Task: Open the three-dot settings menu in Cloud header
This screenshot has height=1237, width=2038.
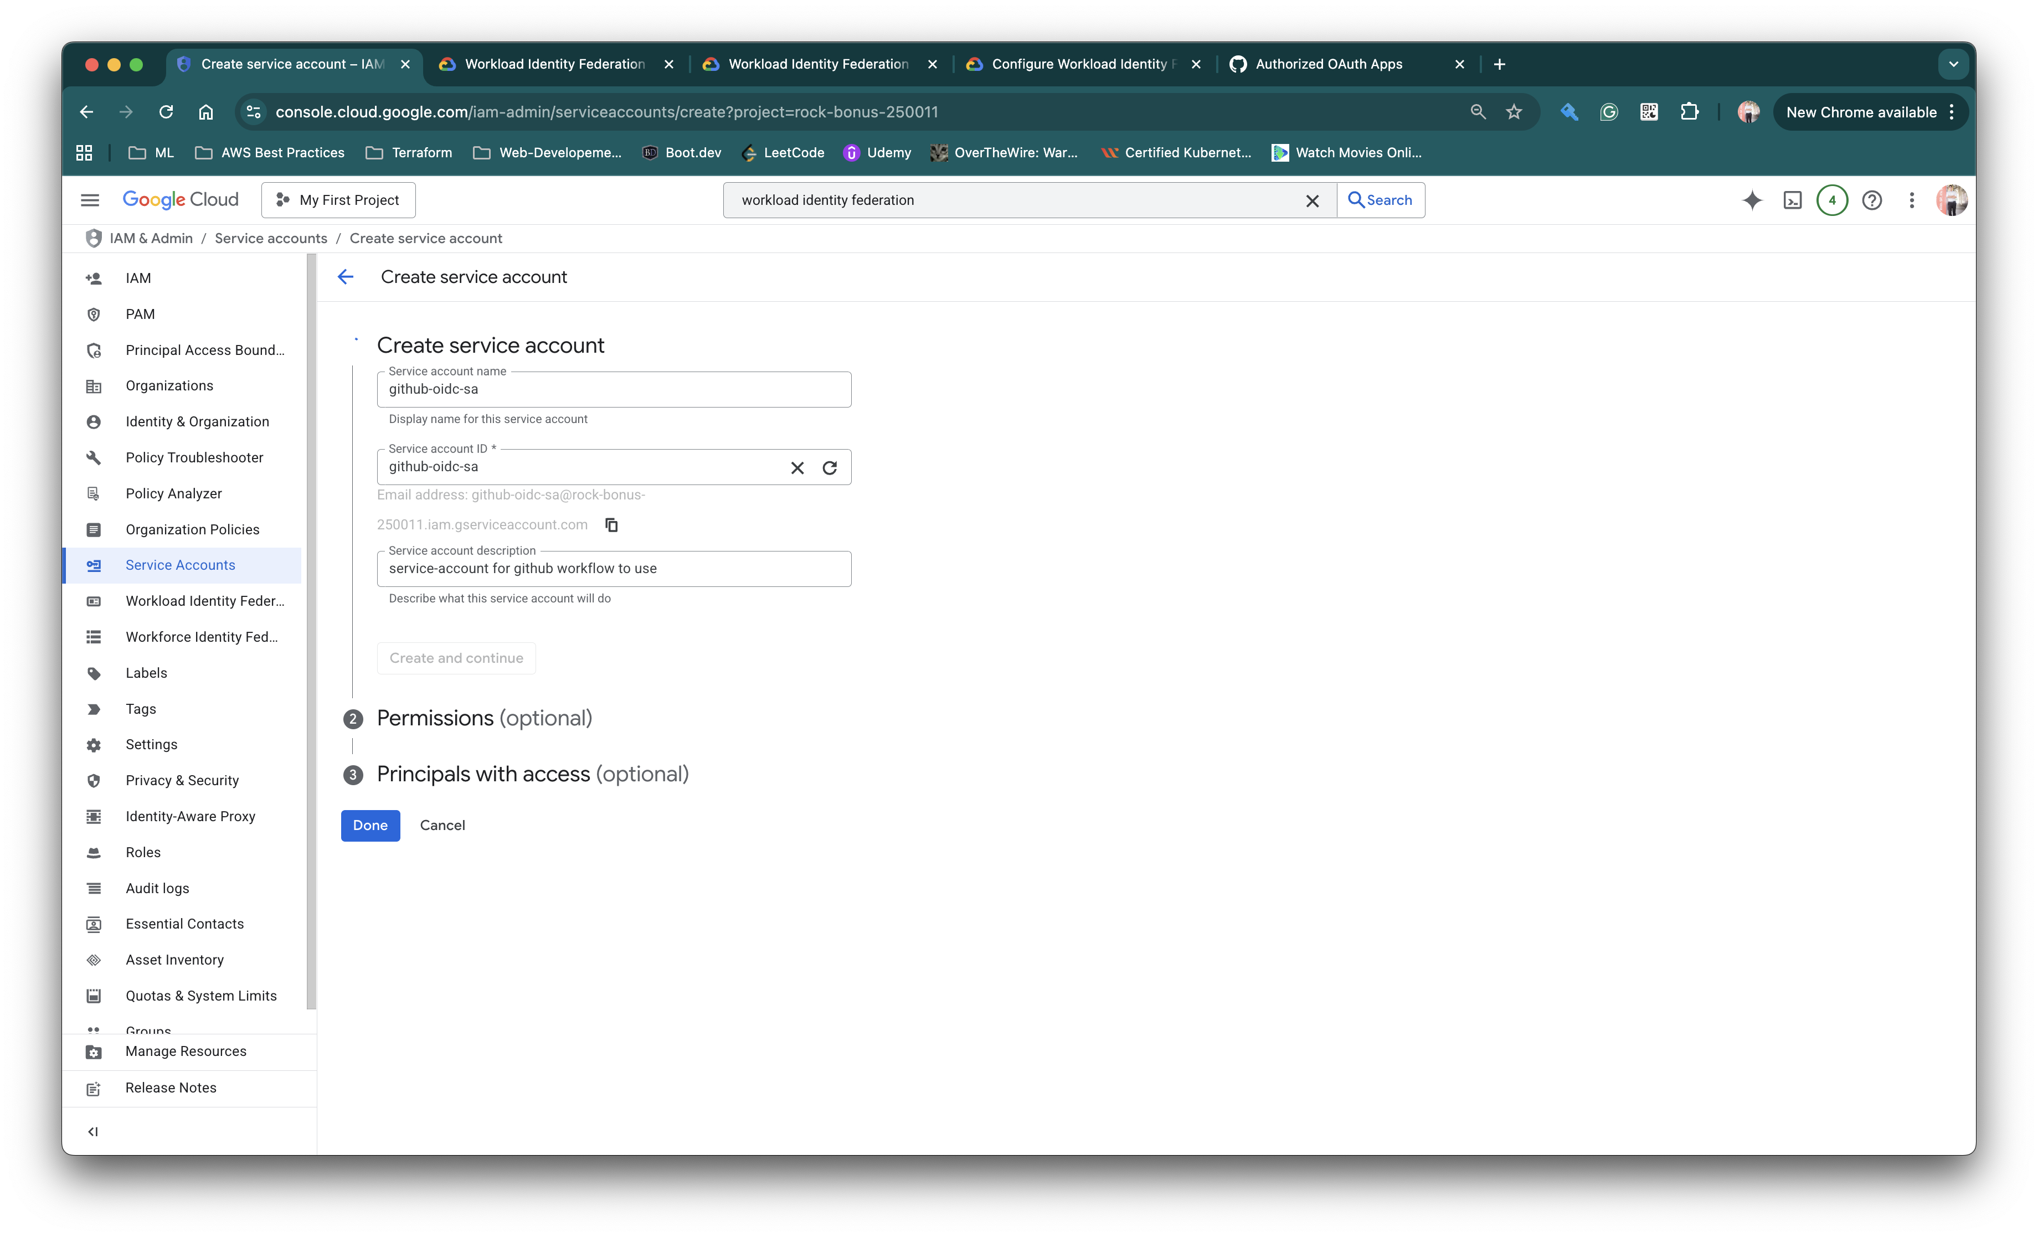Action: coord(1911,200)
